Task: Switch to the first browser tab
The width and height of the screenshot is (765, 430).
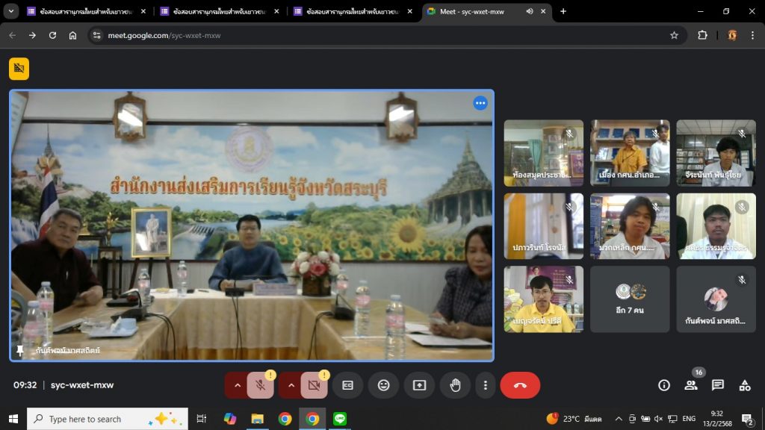Action: click(x=82, y=11)
